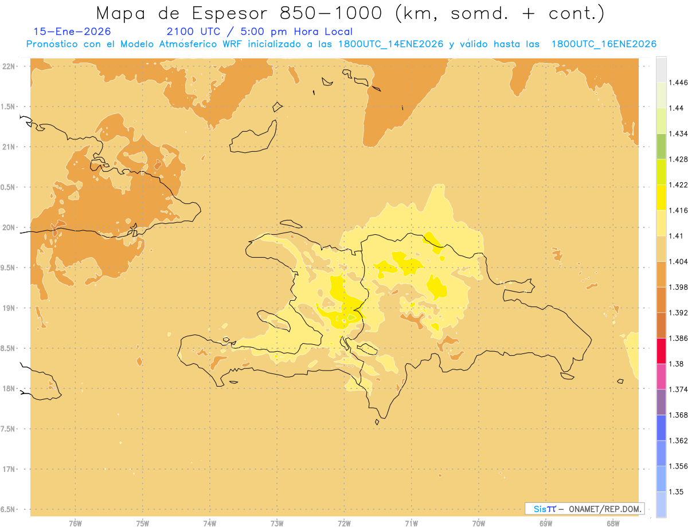Screen dimensions: 688x531
Task: Click the legend value '1.35'
Action: pos(677,491)
